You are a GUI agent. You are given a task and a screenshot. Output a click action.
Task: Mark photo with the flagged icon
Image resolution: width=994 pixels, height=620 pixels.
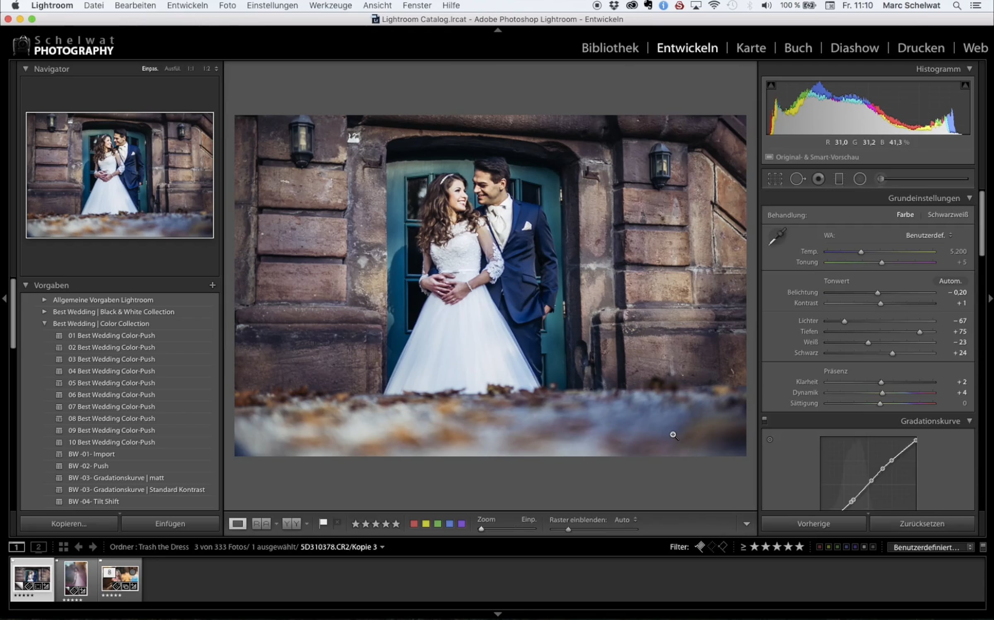[x=323, y=523]
